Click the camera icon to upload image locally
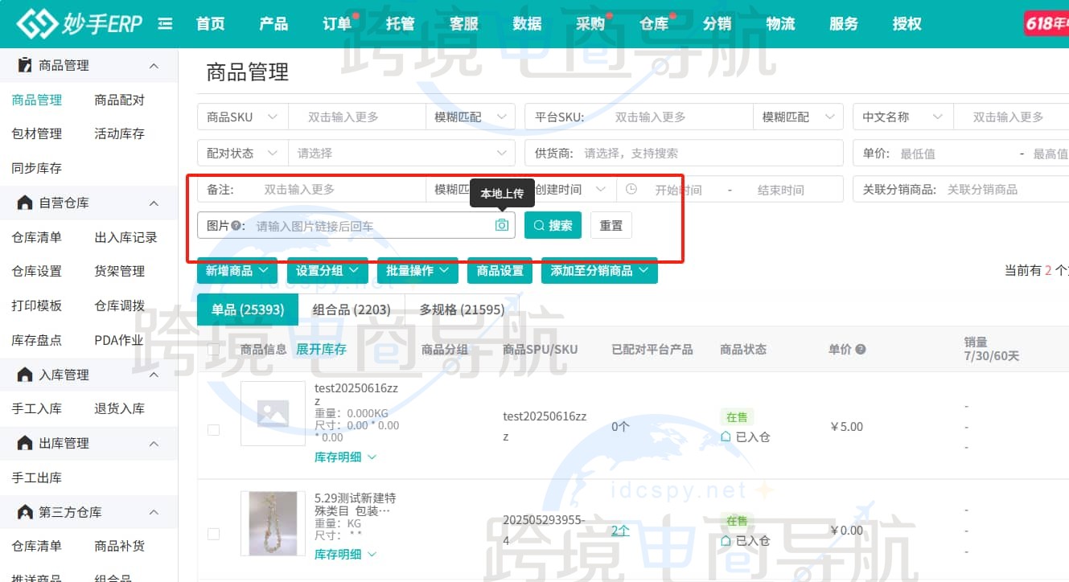Viewport: 1069px width, 582px height. [501, 225]
